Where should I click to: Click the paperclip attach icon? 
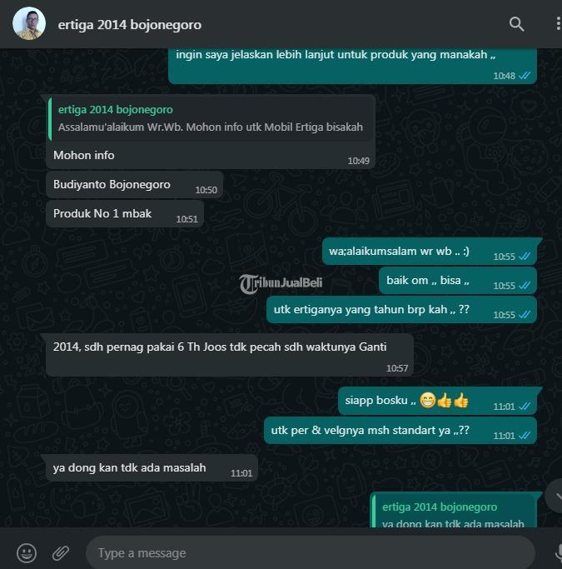pyautogui.click(x=61, y=553)
